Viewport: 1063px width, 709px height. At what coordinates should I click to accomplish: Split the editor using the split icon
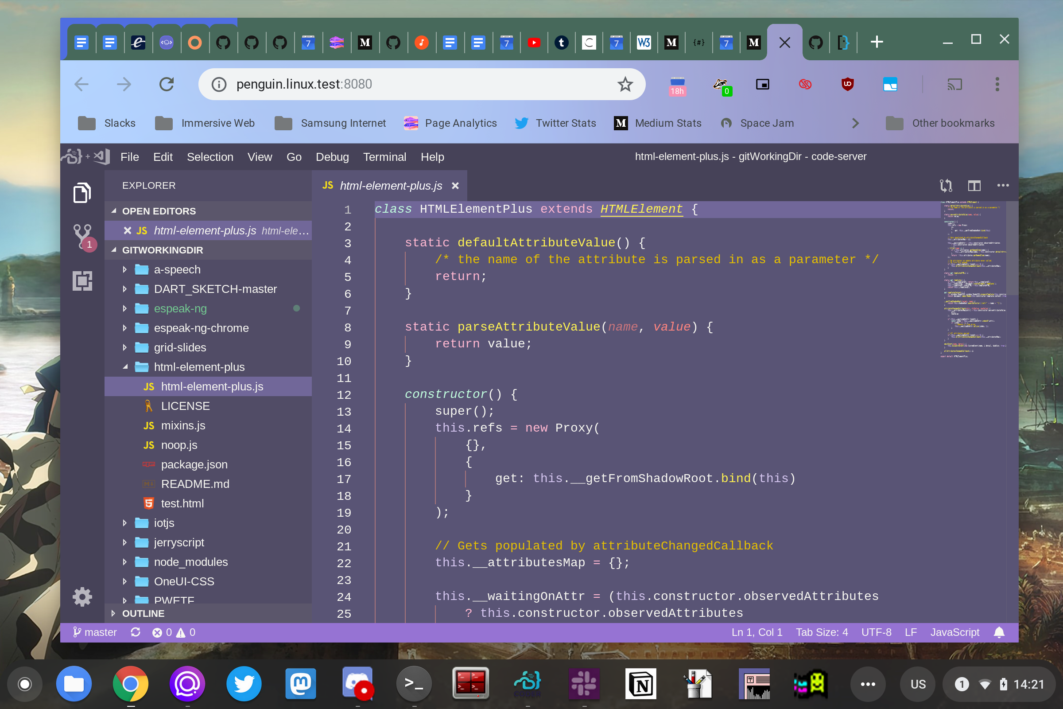(974, 185)
